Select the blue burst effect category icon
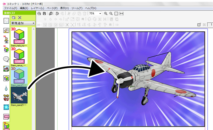The width and height of the screenshot is (213, 130). (6, 107)
